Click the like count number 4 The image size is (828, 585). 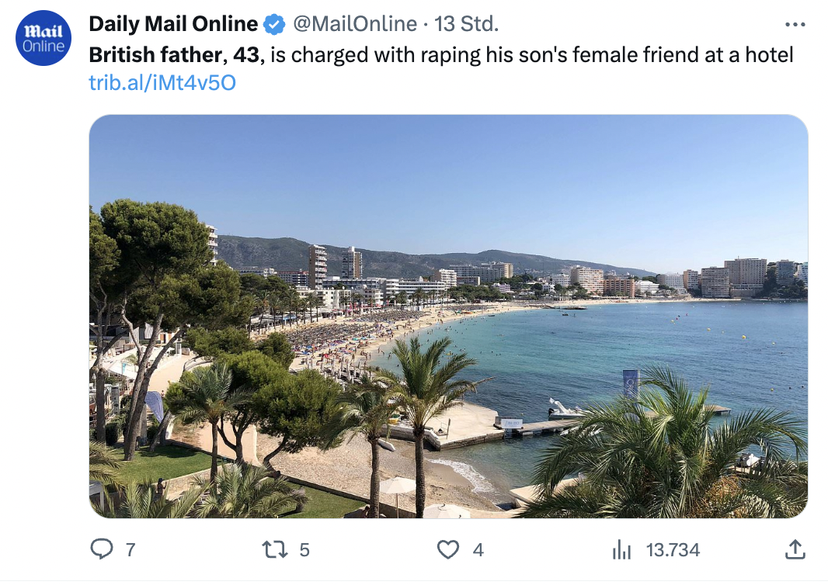pyautogui.click(x=478, y=550)
